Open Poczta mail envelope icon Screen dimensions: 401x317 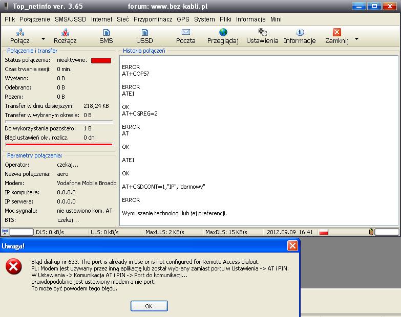point(185,33)
